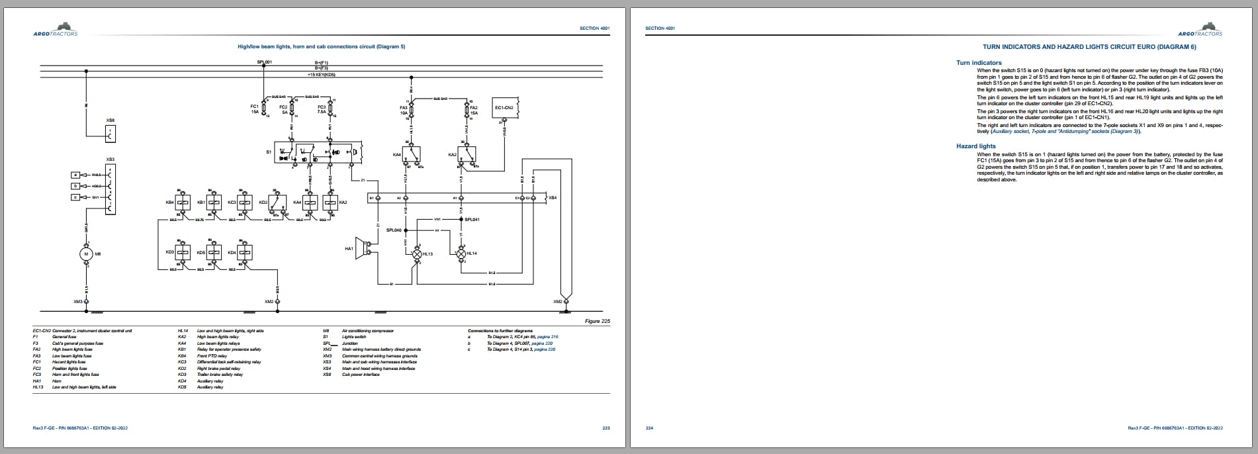Screen dimensions: 1258x454
Task: Click the EC1-CN2 connector box
Action: tap(504, 108)
